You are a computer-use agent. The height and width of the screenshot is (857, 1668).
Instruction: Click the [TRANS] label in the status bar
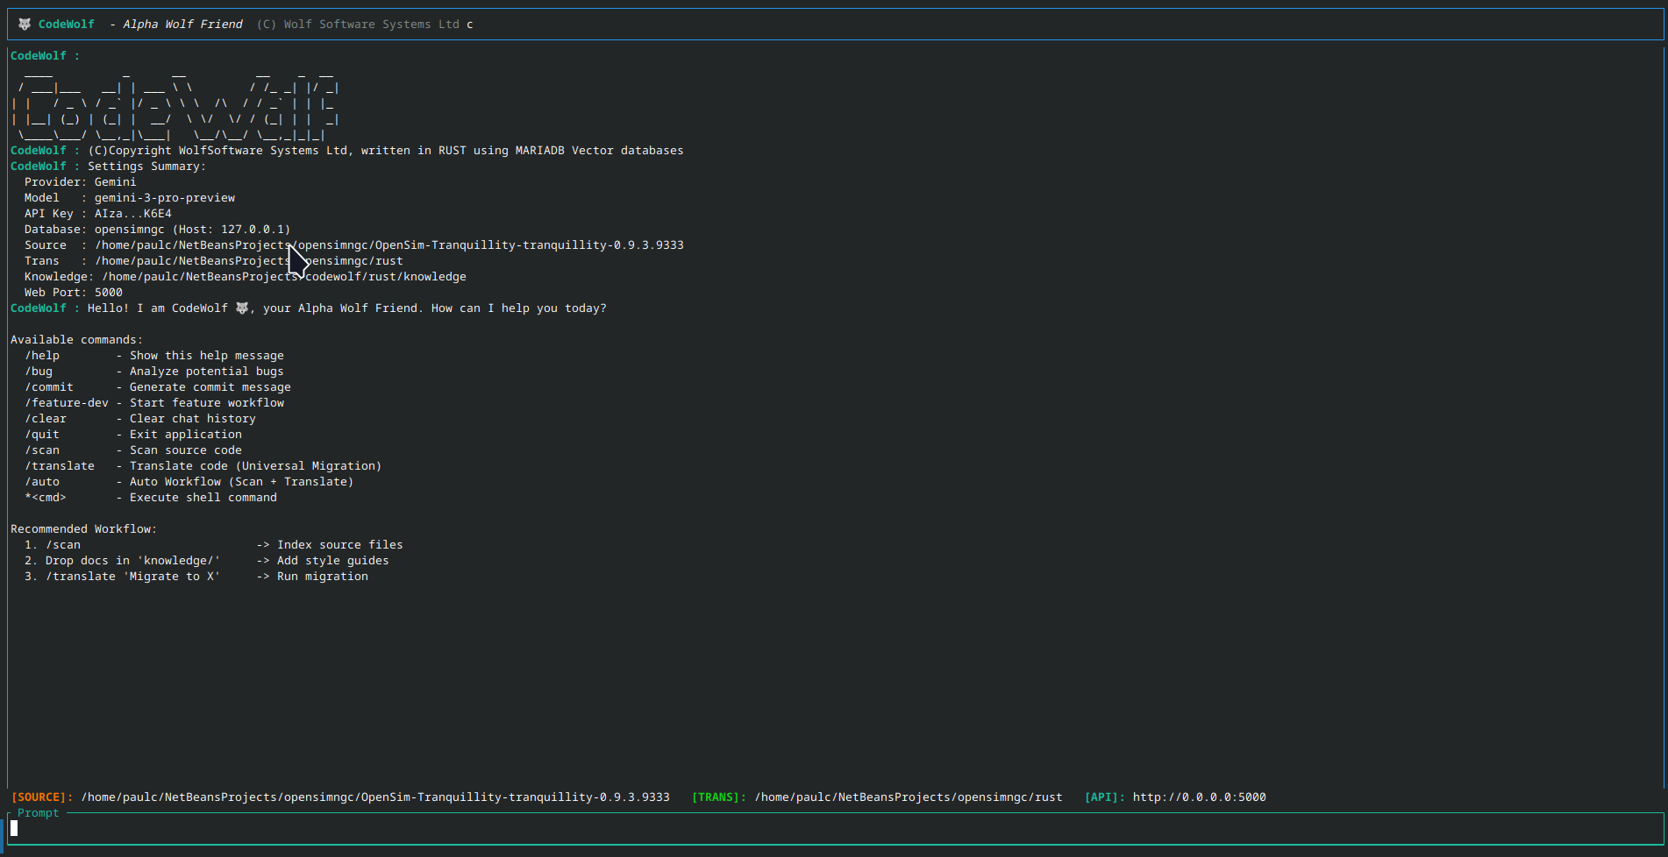click(719, 797)
